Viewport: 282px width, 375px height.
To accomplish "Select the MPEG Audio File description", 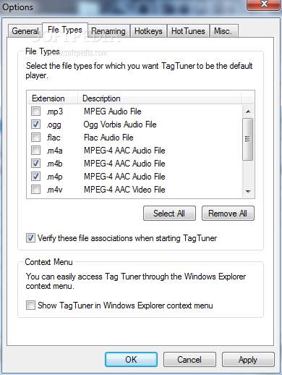I will coord(112,111).
